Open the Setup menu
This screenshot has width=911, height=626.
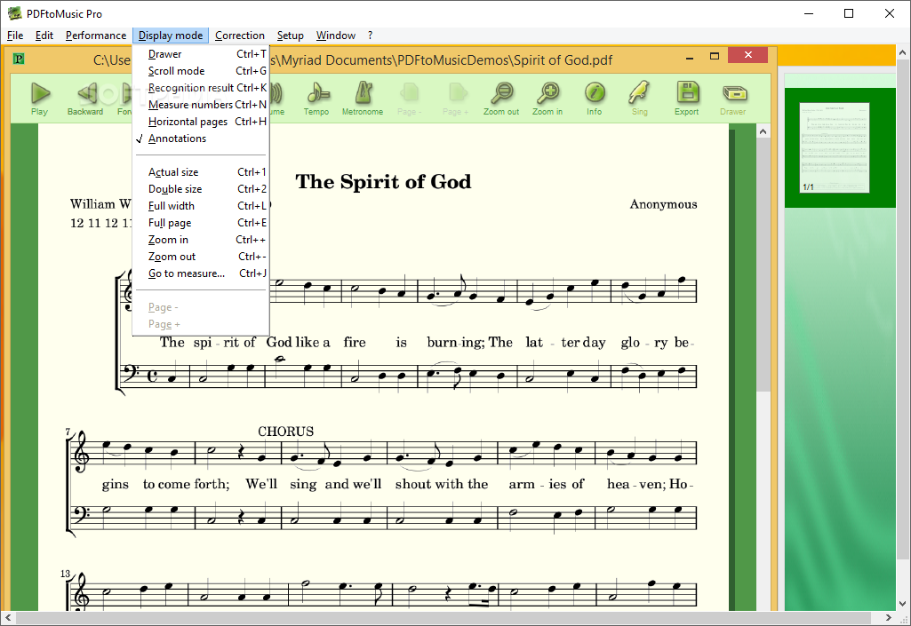pos(290,36)
